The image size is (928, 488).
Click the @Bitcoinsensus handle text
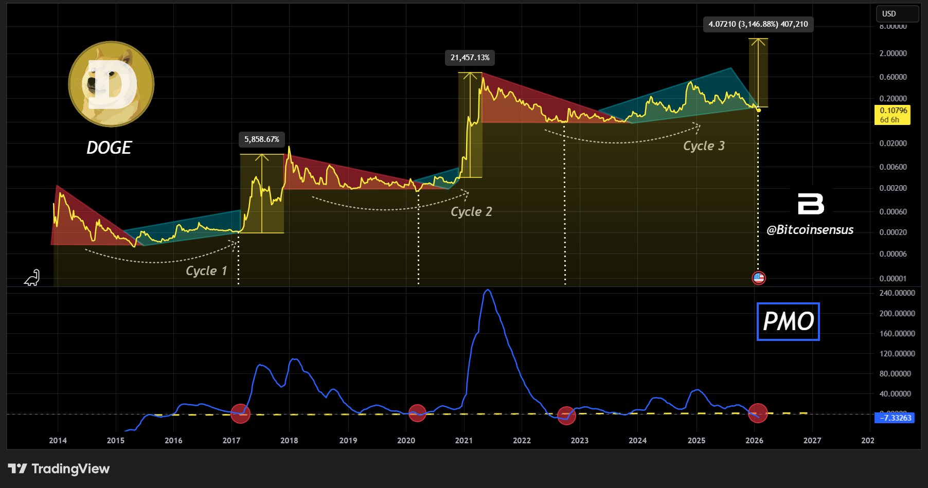pyautogui.click(x=810, y=230)
